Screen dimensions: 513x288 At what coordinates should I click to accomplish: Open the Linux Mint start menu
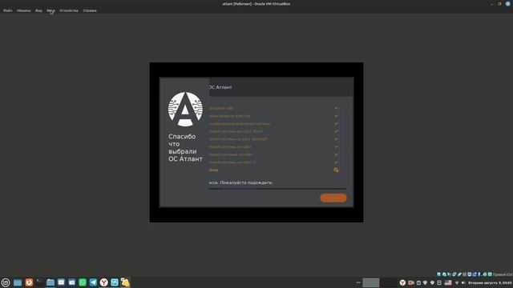point(6,282)
